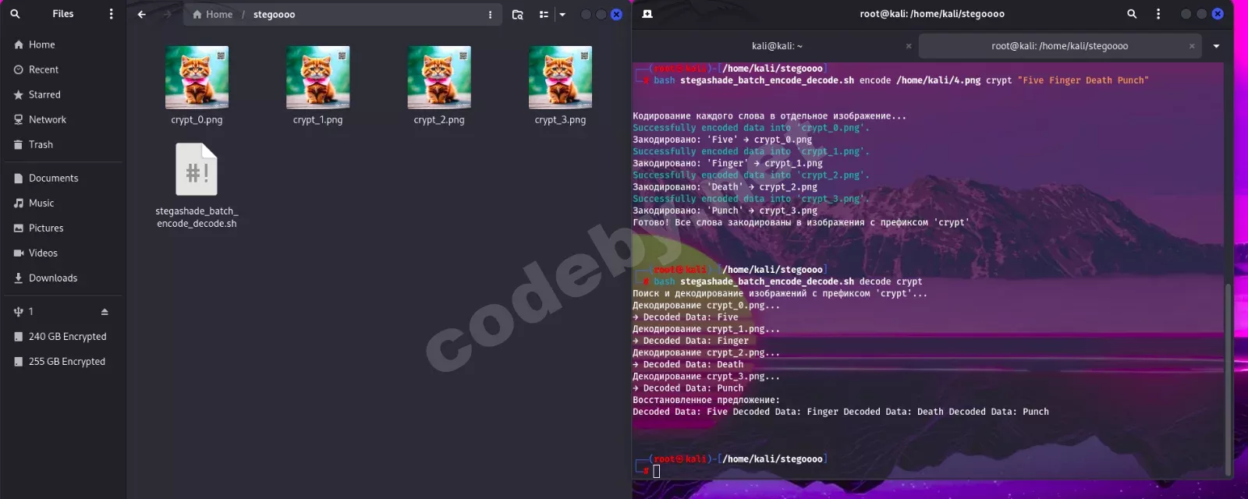The height and width of the screenshot is (499, 1248).
Task: Select the crypt_1.png thumbnail
Action: [x=317, y=77]
